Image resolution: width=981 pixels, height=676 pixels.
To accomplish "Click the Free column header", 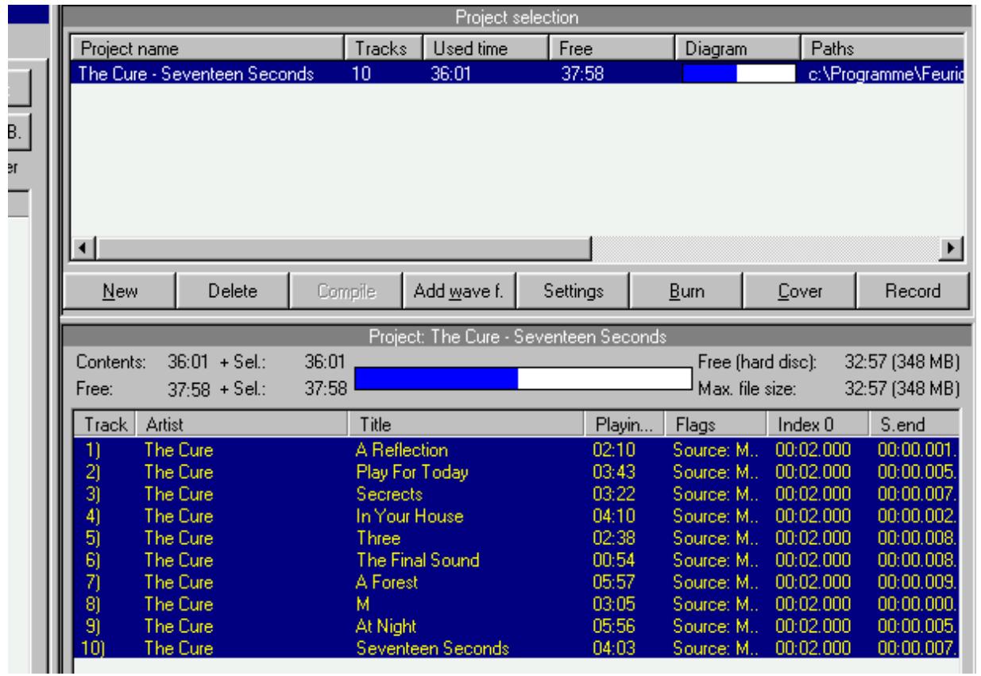I will (x=608, y=49).
